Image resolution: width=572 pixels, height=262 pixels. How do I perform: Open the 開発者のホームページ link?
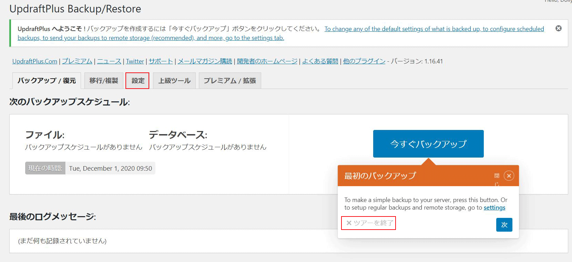tap(267, 61)
